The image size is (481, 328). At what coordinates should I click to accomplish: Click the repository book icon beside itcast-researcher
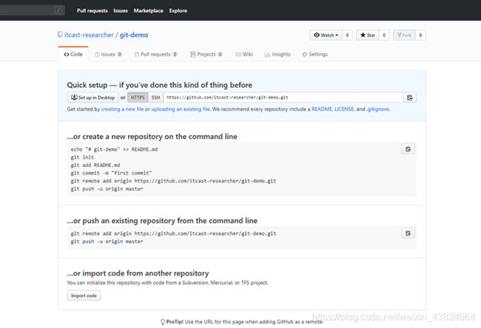[x=60, y=35]
